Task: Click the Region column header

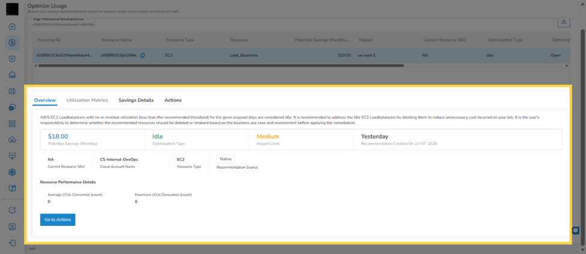Action: click(x=366, y=40)
